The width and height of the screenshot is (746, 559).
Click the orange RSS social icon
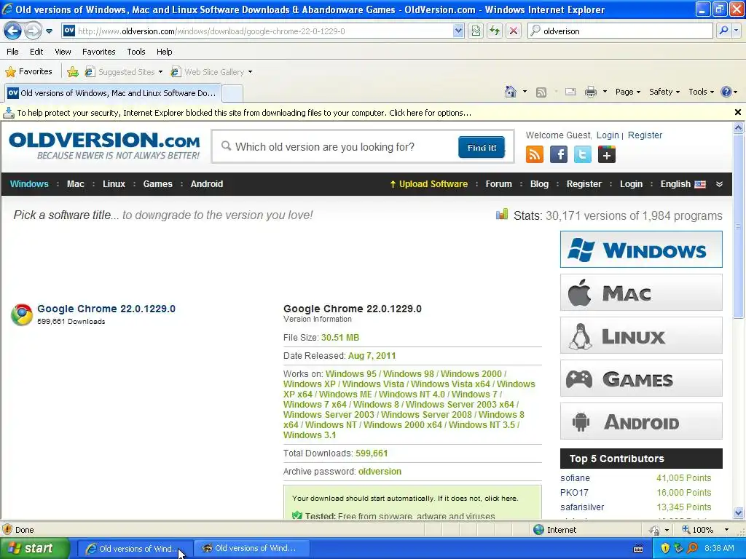pos(534,154)
